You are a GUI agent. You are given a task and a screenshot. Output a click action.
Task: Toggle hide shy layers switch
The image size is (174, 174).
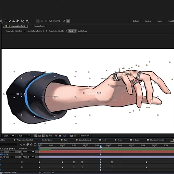pyautogui.click(x=24, y=144)
